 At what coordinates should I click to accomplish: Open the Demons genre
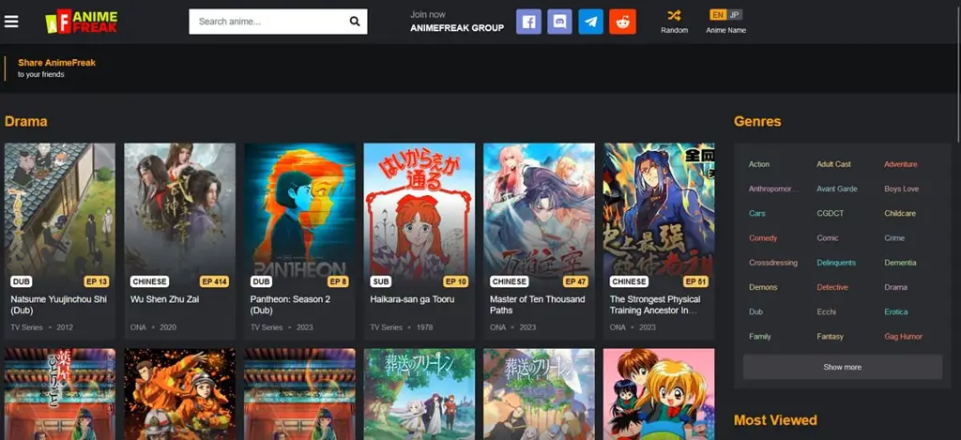763,287
